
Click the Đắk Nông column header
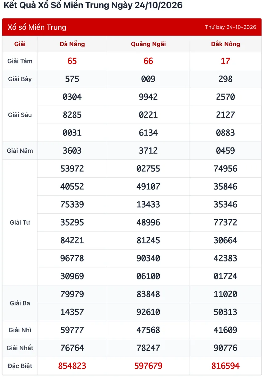226,44
